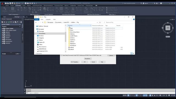Click the new drawing tab plus icon
This screenshot has height=99, width=176.
tap(27, 17)
